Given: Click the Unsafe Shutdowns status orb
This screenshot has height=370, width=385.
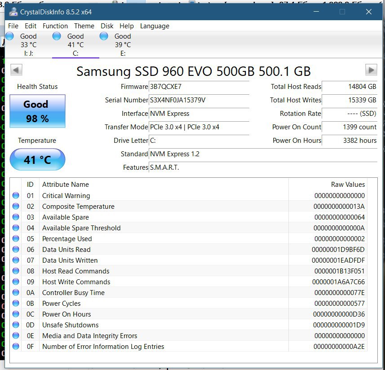Looking at the screenshot, I should pyautogui.click(x=16, y=325).
